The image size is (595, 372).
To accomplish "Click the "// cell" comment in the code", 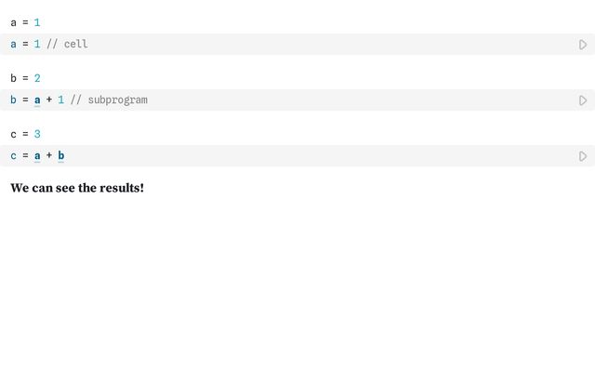I will [x=67, y=45].
